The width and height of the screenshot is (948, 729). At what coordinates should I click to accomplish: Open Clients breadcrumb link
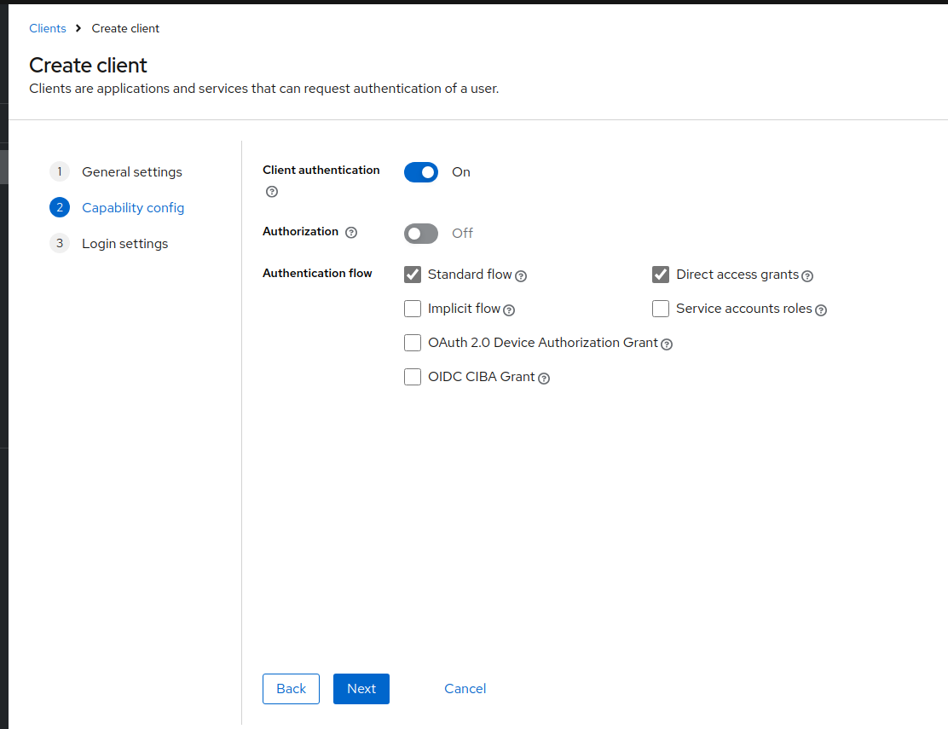pos(48,28)
